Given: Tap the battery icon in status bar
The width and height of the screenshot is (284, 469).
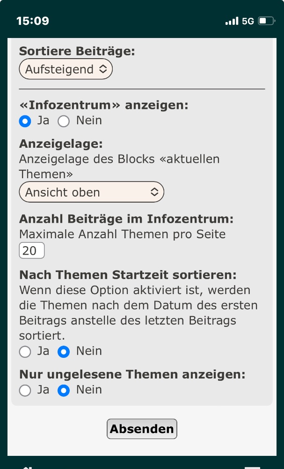Looking at the screenshot, I should 266,21.
